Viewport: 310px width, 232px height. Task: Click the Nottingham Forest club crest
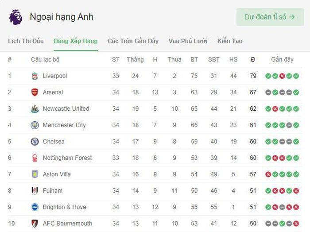pos(35,158)
